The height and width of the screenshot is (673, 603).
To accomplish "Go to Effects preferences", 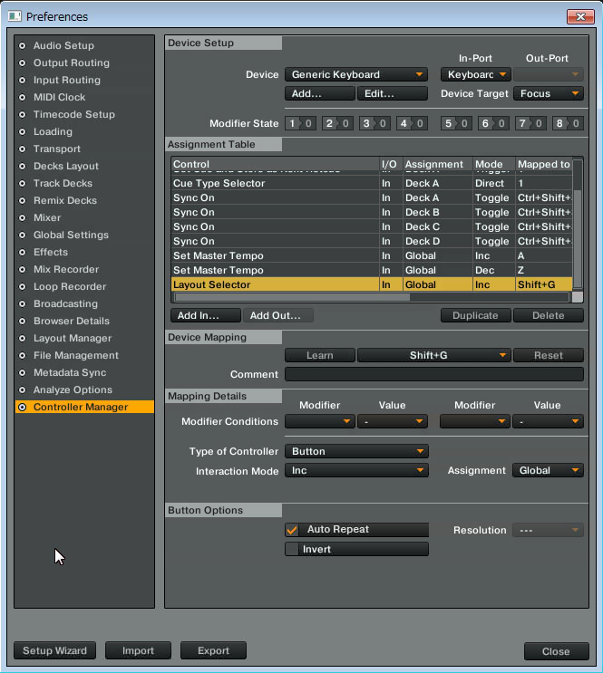I will [51, 252].
